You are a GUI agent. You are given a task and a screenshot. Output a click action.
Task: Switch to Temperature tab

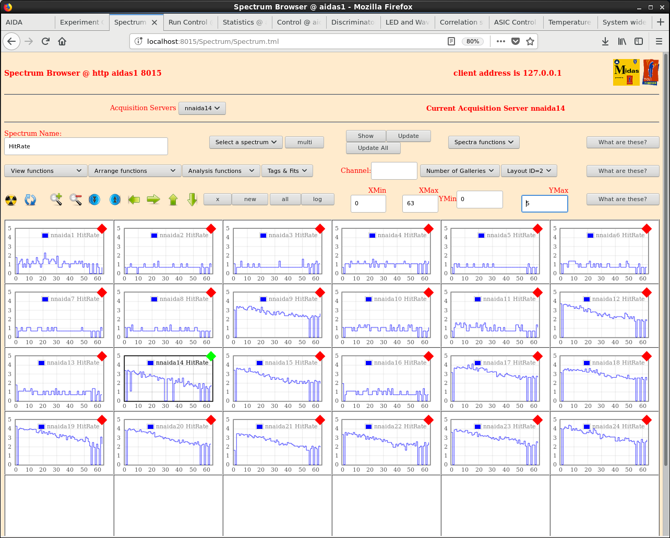(x=570, y=22)
